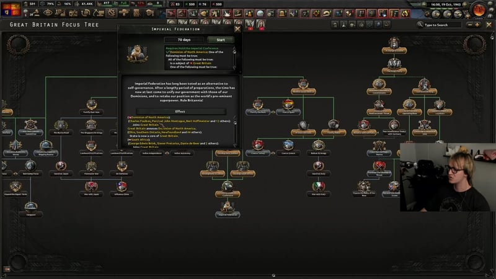Image resolution: width=496 pixels, height=279 pixels.
Task: Select The Singapore Strategy focus
Action: coord(91,128)
